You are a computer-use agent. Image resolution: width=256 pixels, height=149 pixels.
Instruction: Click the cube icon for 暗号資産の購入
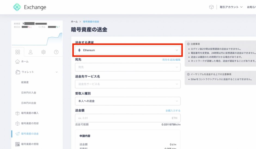pos(17,113)
